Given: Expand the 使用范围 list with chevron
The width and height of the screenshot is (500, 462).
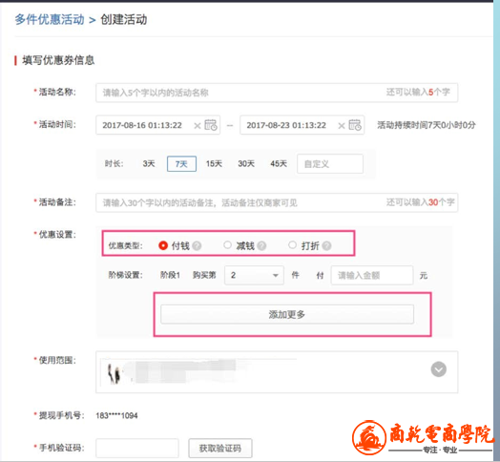Looking at the screenshot, I should 439,369.
